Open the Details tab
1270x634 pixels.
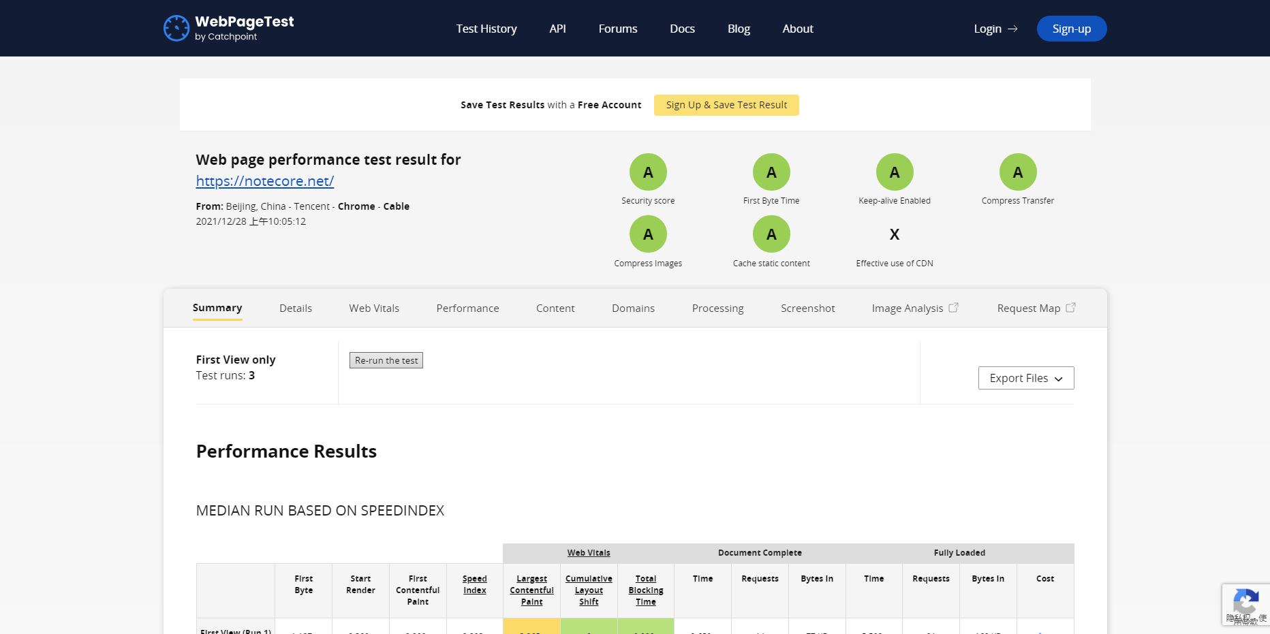coord(295,308)
